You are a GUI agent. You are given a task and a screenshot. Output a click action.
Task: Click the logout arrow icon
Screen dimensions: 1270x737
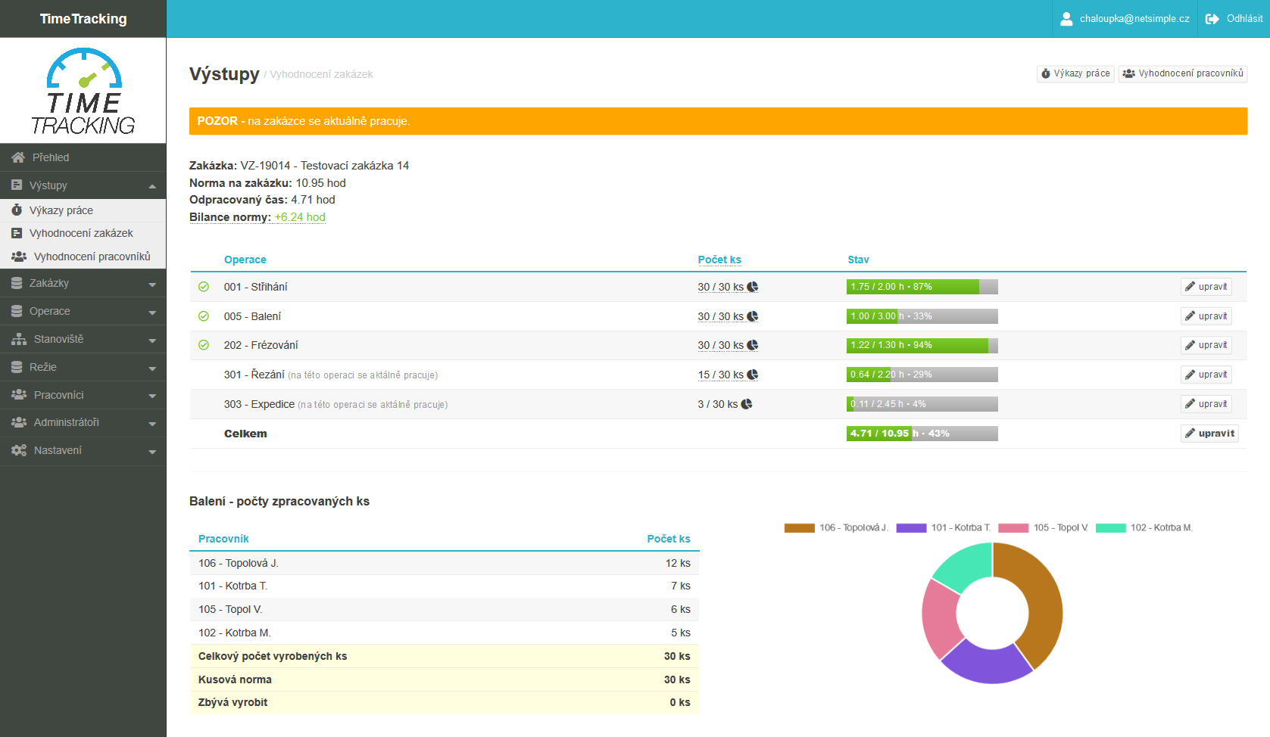(x=1212, y=19)
